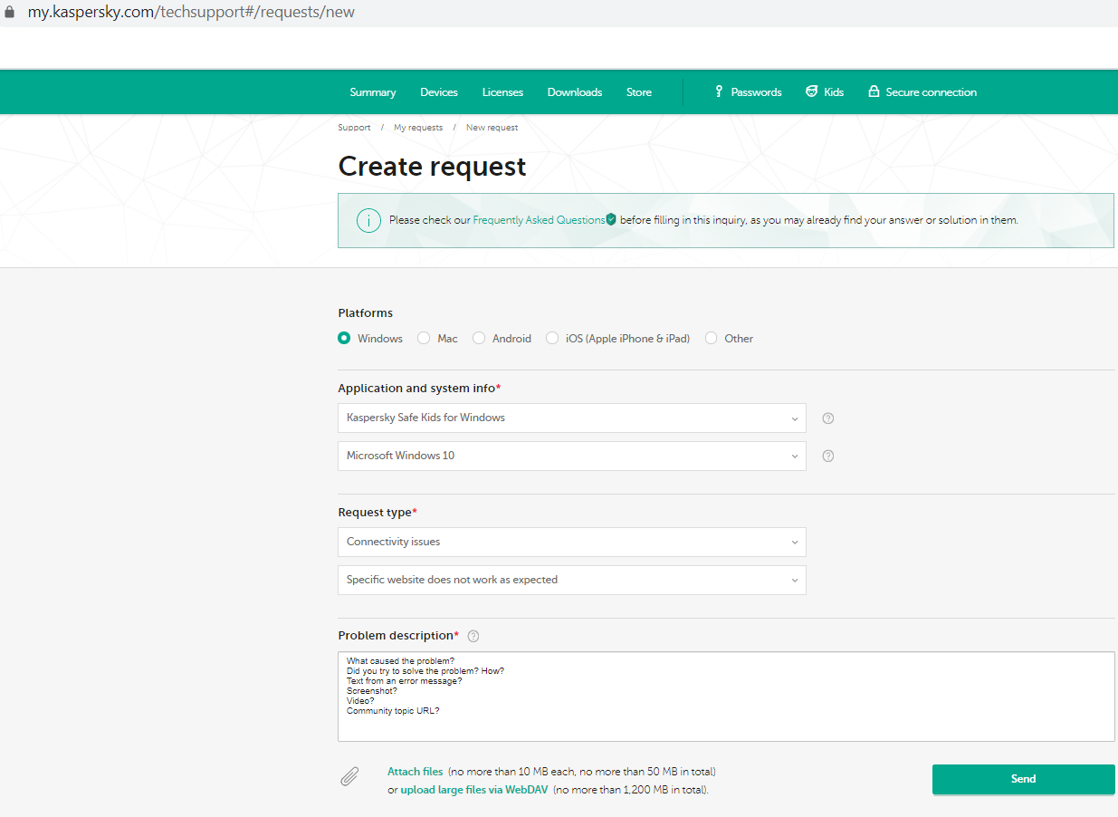Screen dimensions: 1118x817
Task: Click the Kids face icon in navbar
Action: click(x=811, y=91)
